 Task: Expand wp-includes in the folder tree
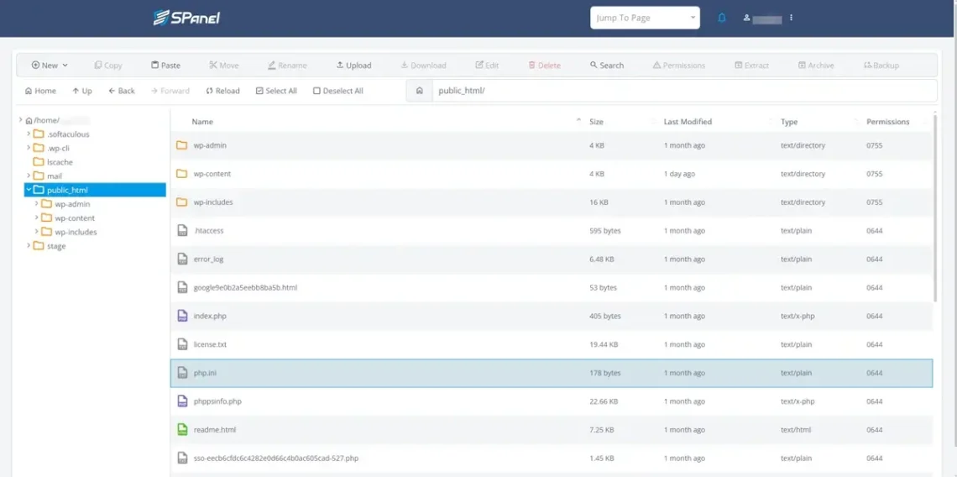pos(37,232)
